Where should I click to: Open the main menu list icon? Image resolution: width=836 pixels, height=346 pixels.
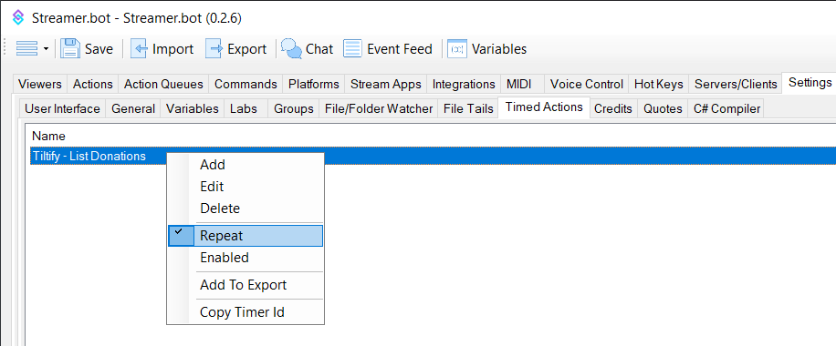coord(26,49)
